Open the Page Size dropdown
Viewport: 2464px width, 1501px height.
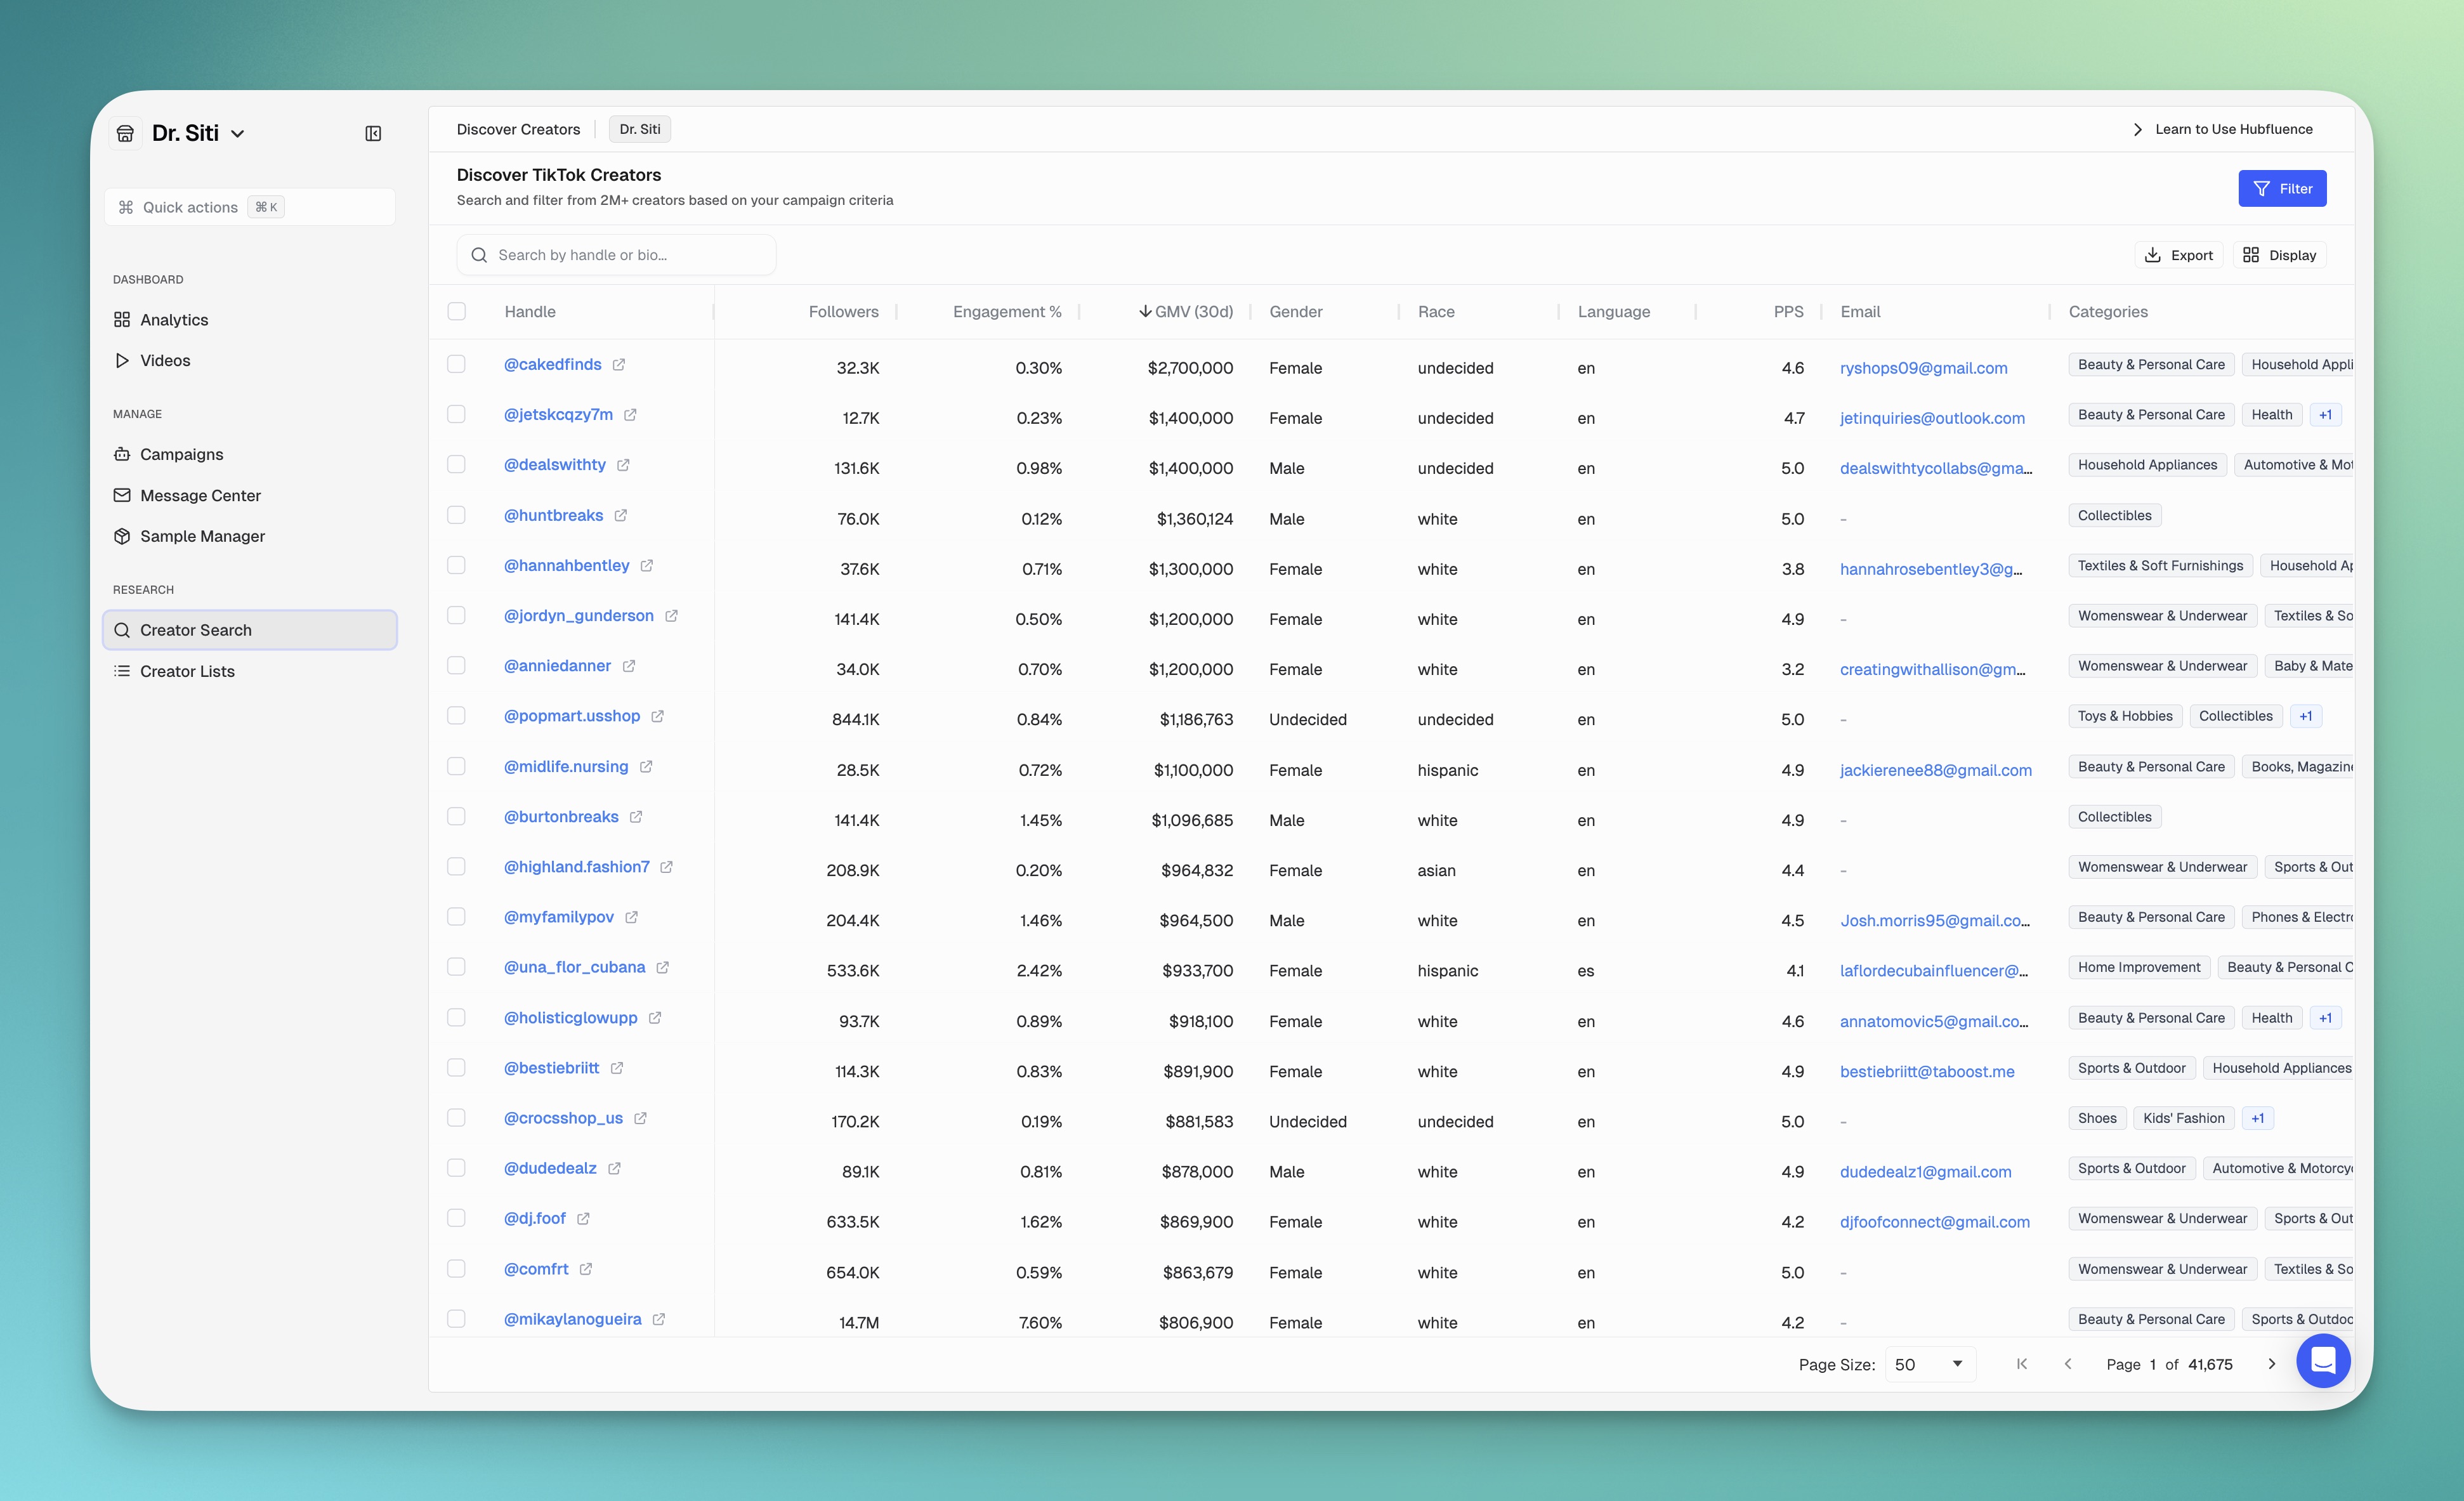[x=1929, y=1364]
